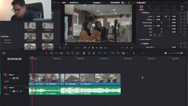Viewport: 188px width, 106px height.
Task: Open the Timeline 1 name dropdown
Action: (104, 3)
